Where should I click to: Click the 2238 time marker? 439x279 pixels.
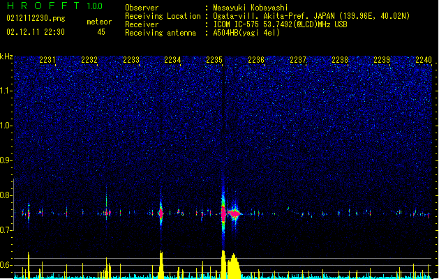pyautogui.click(x=340, y=59)
